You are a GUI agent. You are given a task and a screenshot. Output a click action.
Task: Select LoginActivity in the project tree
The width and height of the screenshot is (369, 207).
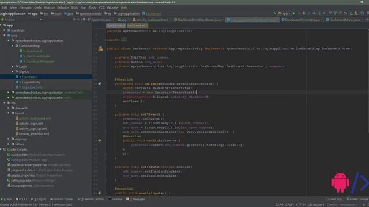coord(31,82)
